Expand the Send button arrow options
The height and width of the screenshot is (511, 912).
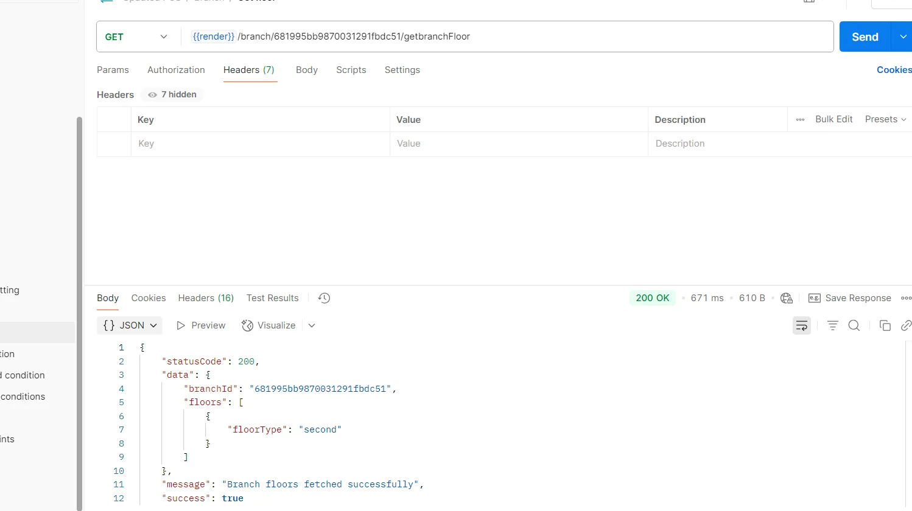903,37
